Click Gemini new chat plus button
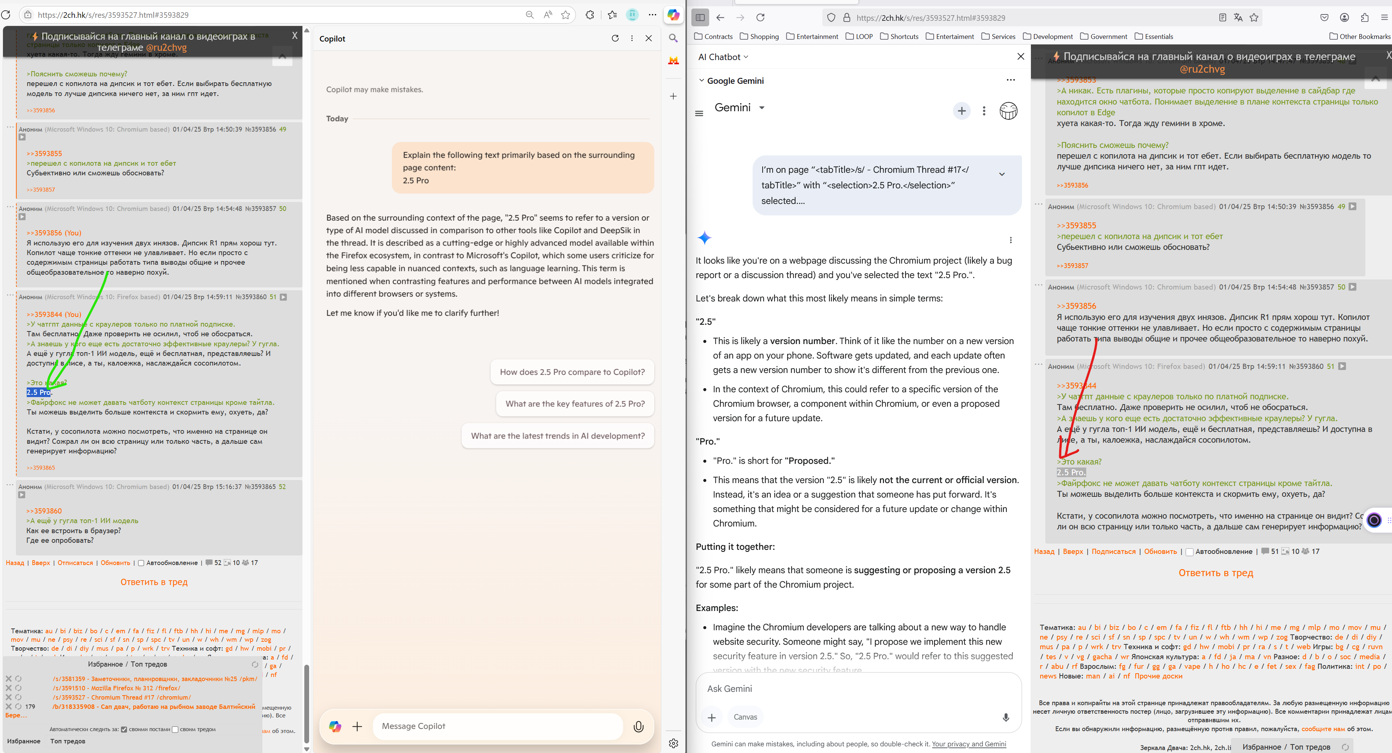 click(x=961, y=111)
